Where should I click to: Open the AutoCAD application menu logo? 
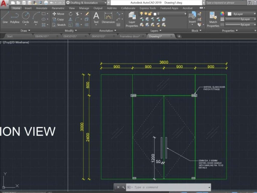pyautogui.click(x=4, y=4)
